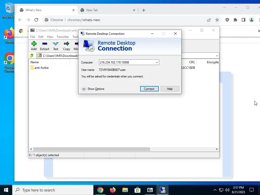Minimize the Remote Desktop Connection window
This screenshot has width=260, height=195.
[152, 34]
